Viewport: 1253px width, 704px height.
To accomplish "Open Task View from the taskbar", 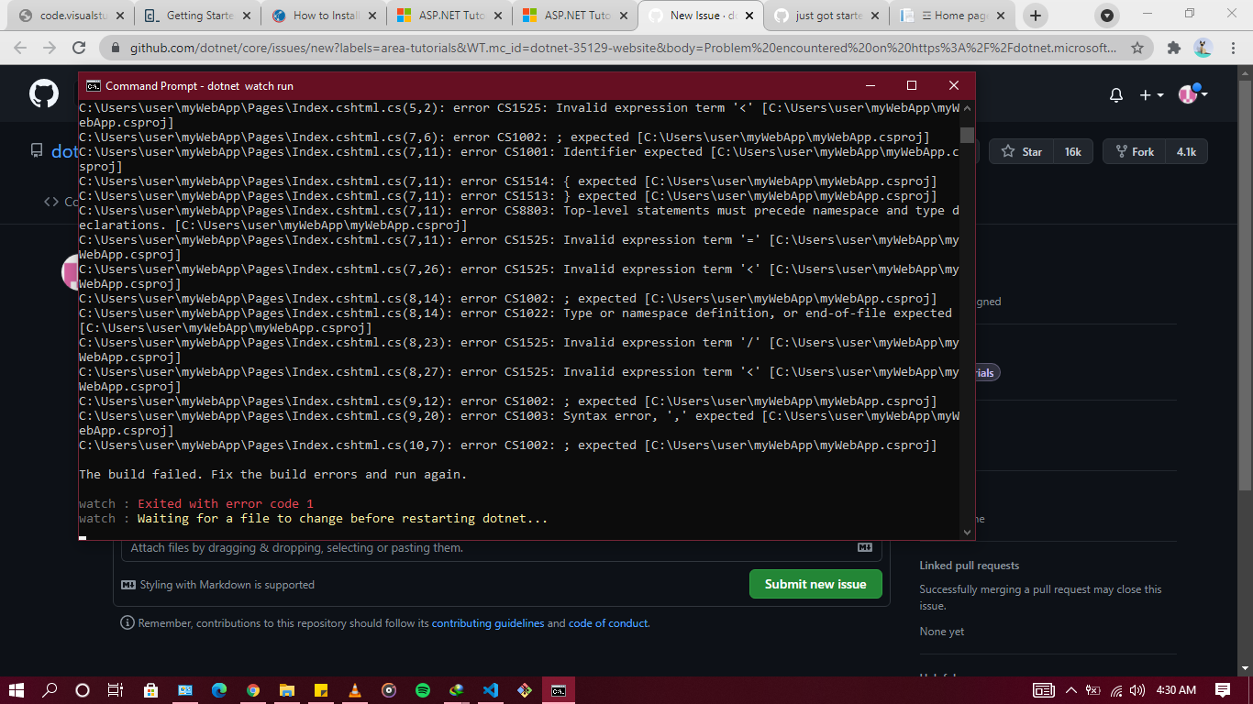I will coord(116,689).
